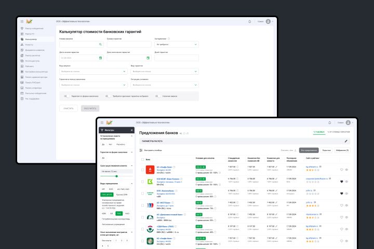Image resolution: width=374 pixels, height=249 pixels.
Task: Open hamburger menu in calculator window
Action: (22, 21)
